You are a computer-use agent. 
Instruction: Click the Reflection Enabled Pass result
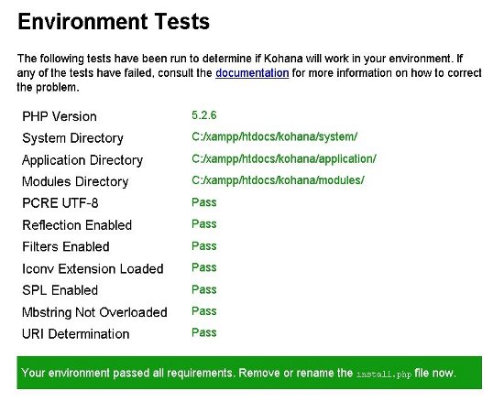point(203,223)
